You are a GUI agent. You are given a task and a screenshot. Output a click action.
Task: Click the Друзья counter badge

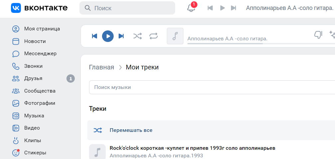pos(71,79)
